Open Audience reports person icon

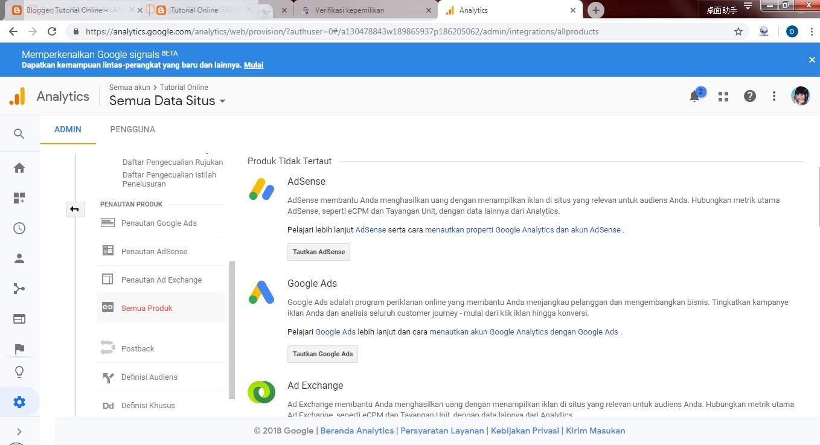pos(19,258)
